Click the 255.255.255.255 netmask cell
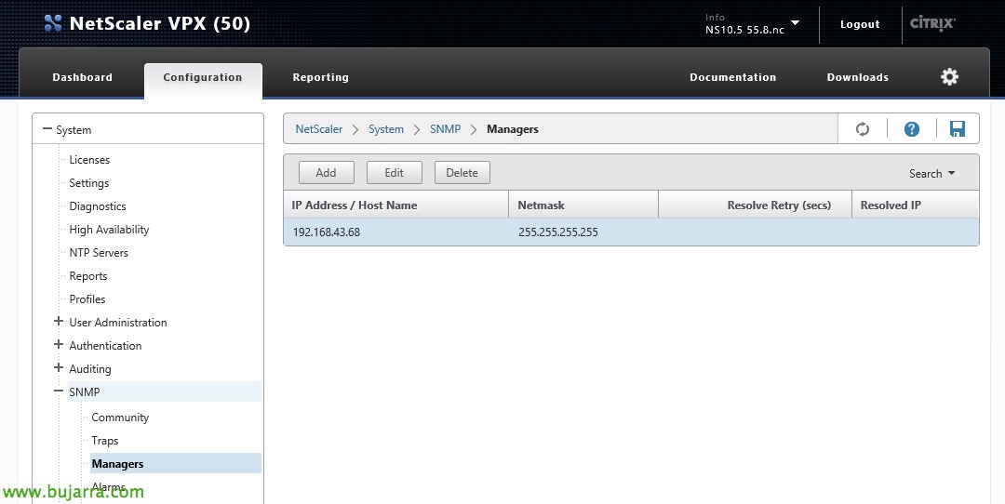The width and height of the screenshot is (1005, 504). pyautogui.click(x=557, y=232)
